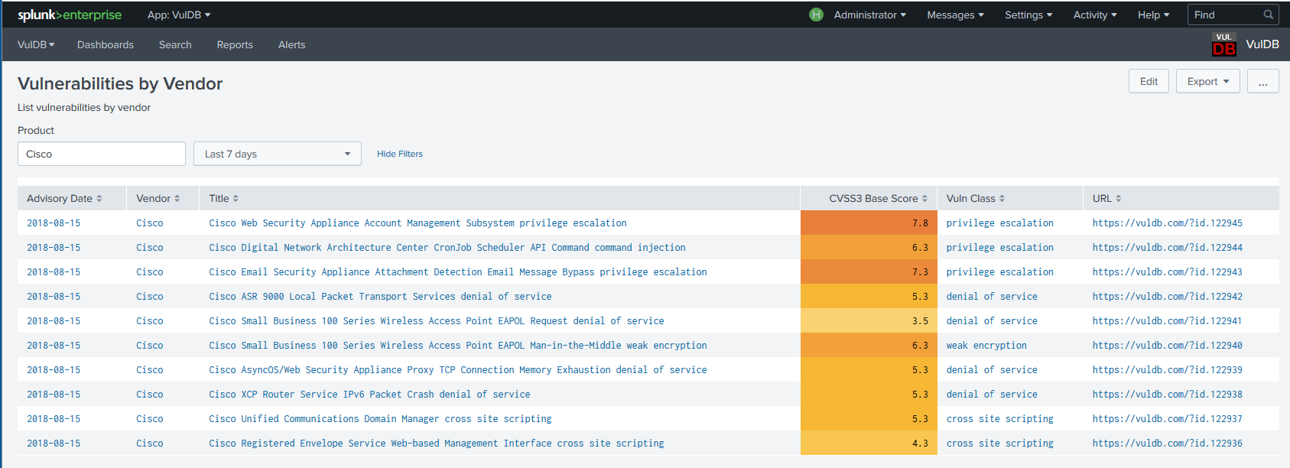Click the Hide Filters link

pyautogui.click(x=399, y=154)
